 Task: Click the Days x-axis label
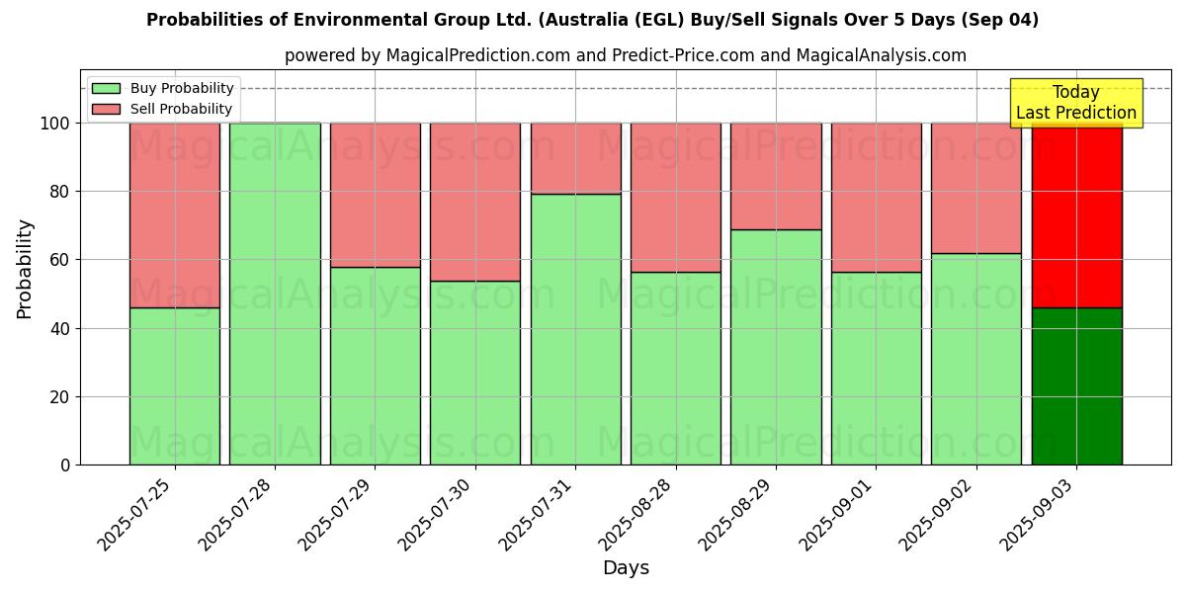click(626, 568)
